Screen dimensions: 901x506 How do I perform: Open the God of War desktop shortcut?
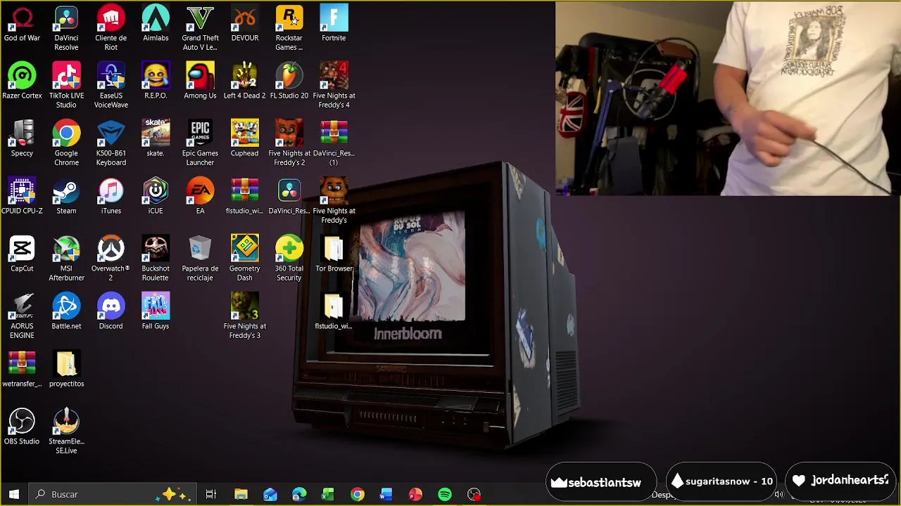(22, 24)
